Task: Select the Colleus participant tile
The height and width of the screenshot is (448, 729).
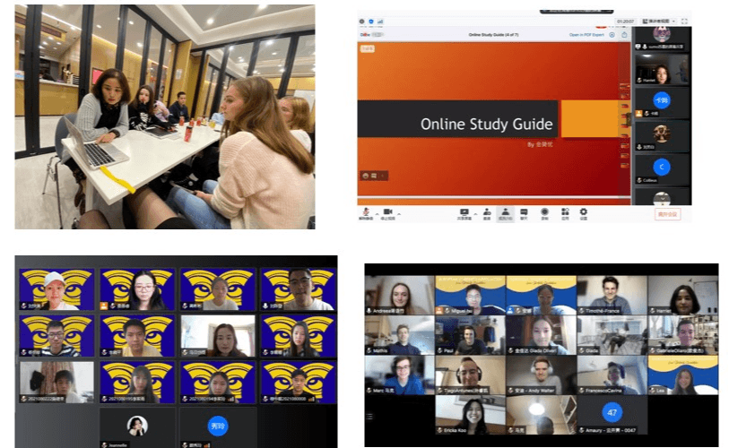Action: pyautogui.click(x=661, y=168)
